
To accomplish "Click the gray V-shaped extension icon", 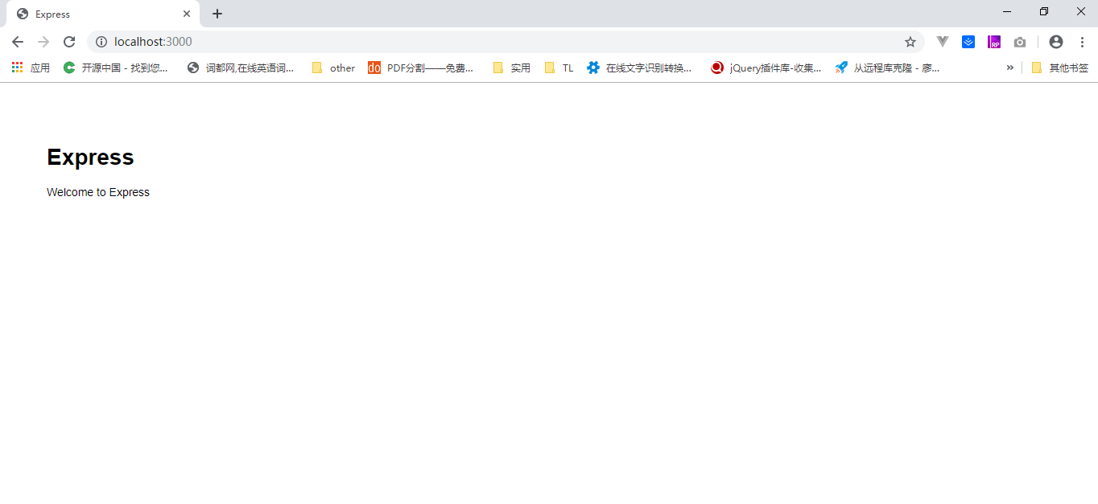I will (x=943, y=41).
